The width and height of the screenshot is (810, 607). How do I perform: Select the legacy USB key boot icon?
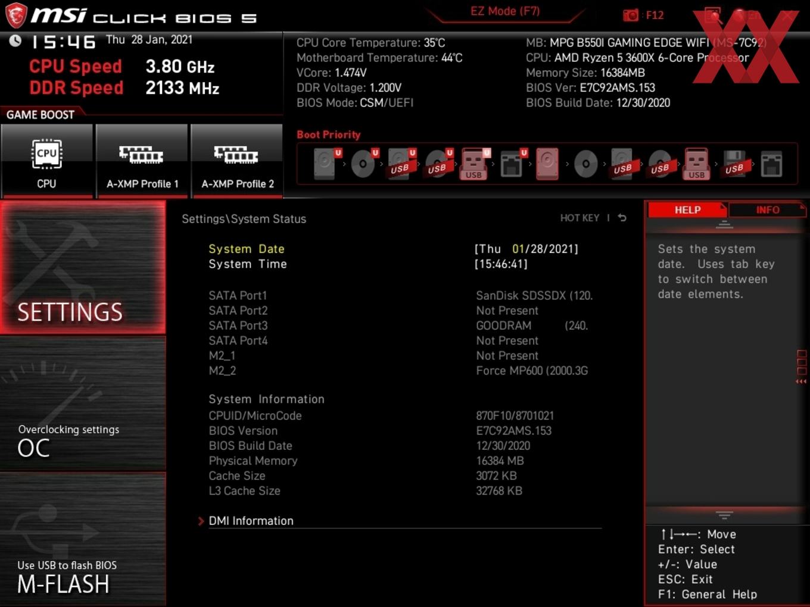pos(696,164)
